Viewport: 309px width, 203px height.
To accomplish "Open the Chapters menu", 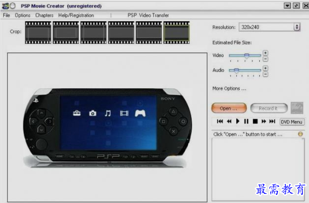I will [x=44, y=15].
